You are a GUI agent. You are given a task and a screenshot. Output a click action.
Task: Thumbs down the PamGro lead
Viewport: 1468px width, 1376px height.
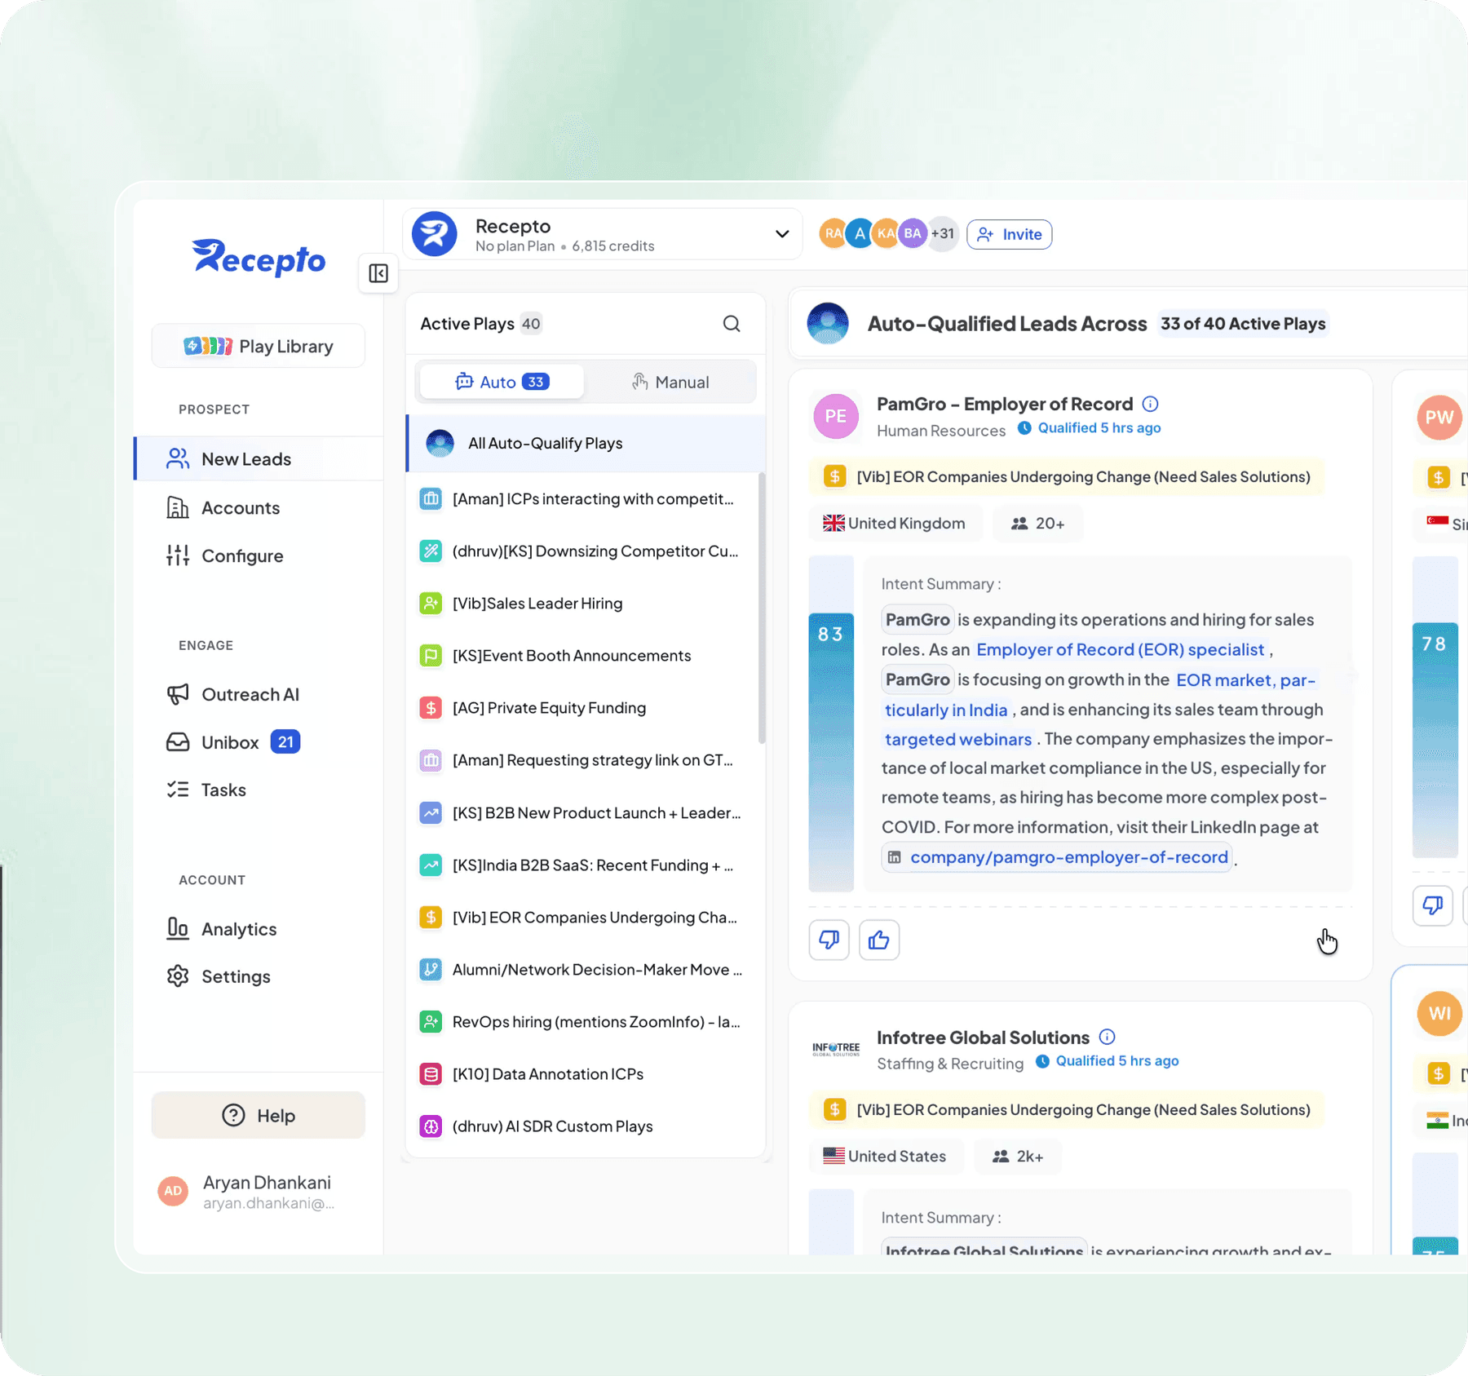coord(829,940)
